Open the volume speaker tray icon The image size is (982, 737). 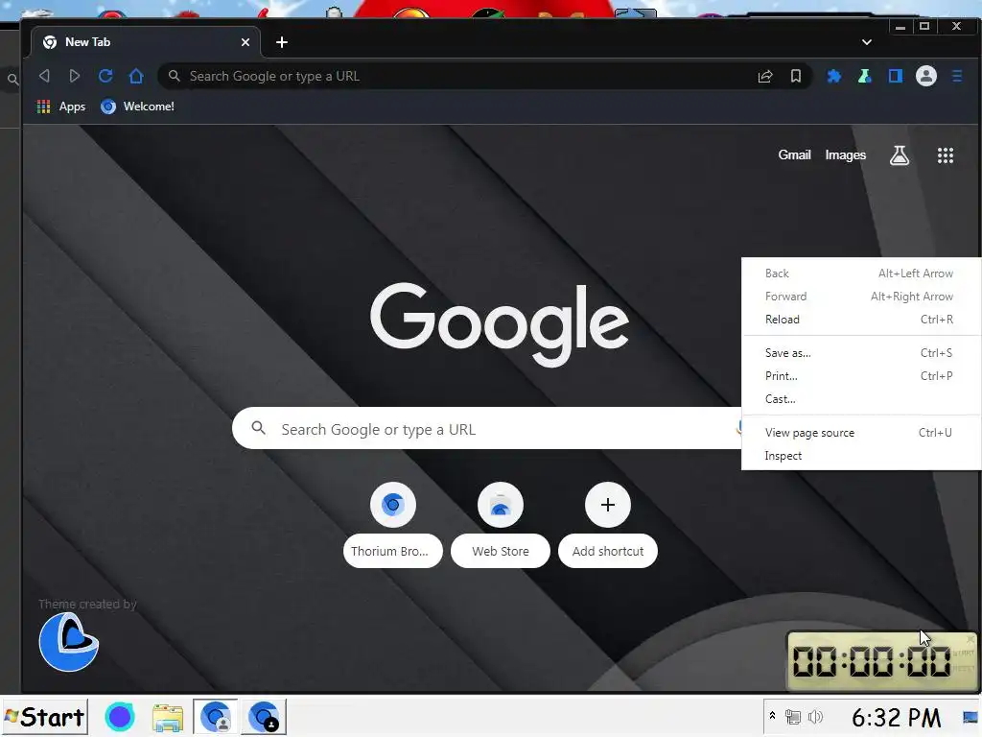[815, 717]
